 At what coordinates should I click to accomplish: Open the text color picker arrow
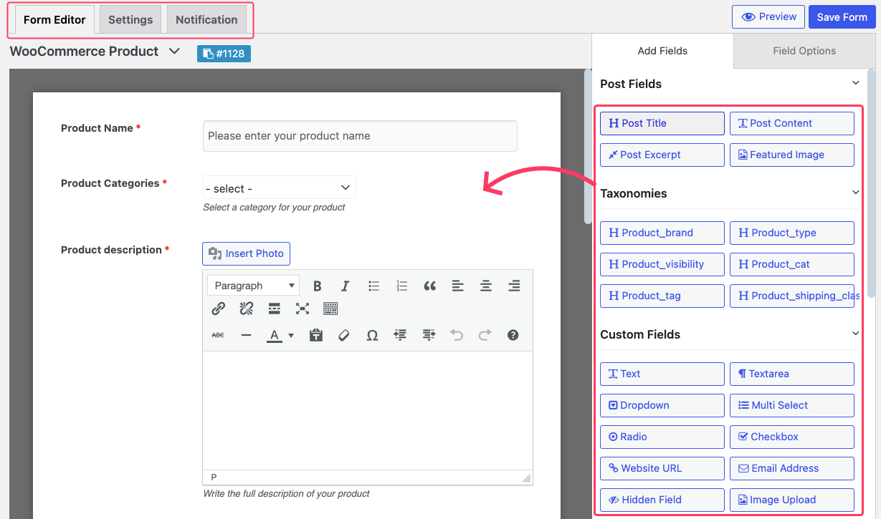coord(290,335)
